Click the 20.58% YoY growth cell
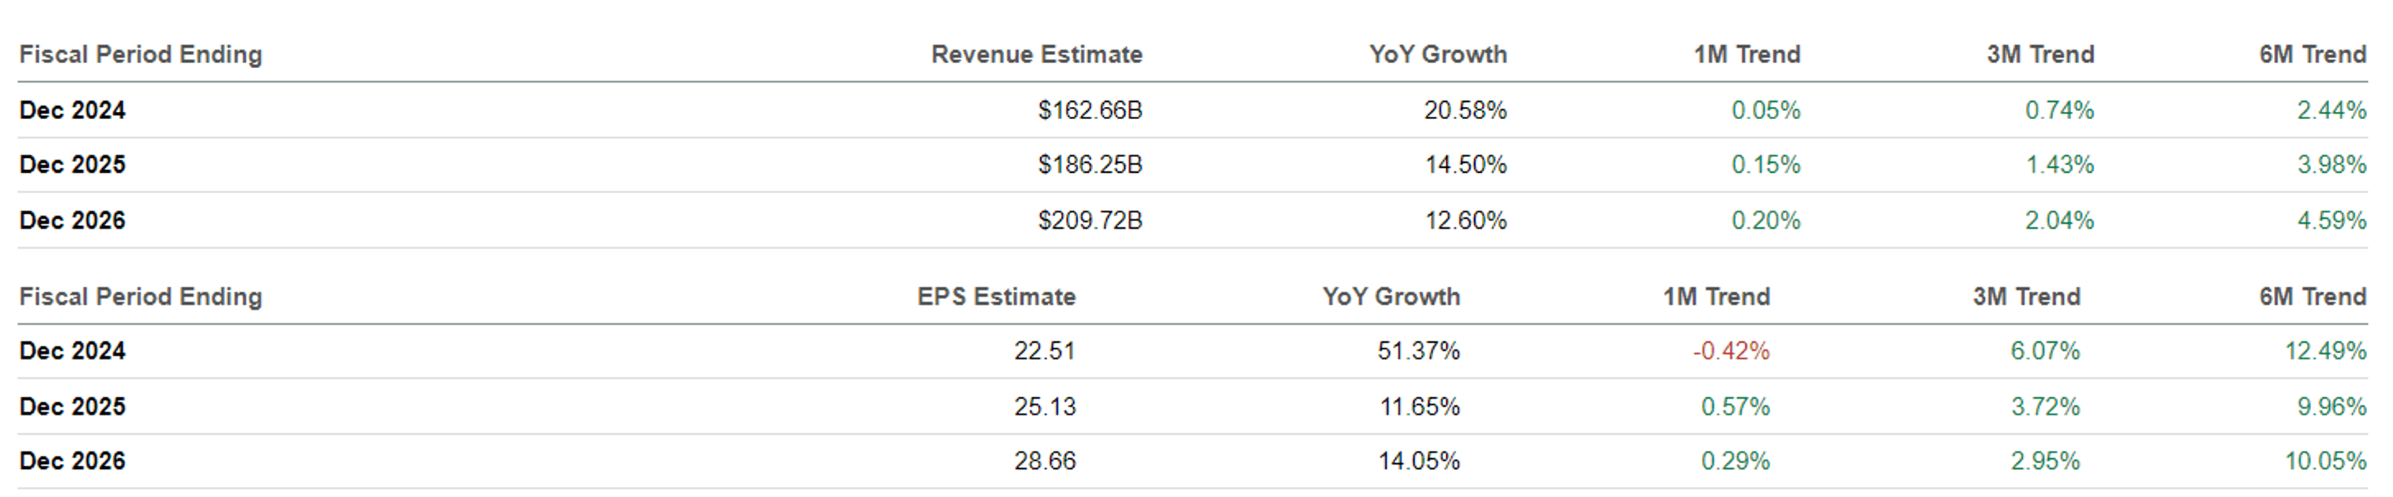 [x=1465, y=110]
